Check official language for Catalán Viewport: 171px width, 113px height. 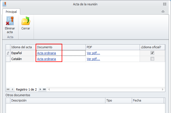(x=152, y=59)
